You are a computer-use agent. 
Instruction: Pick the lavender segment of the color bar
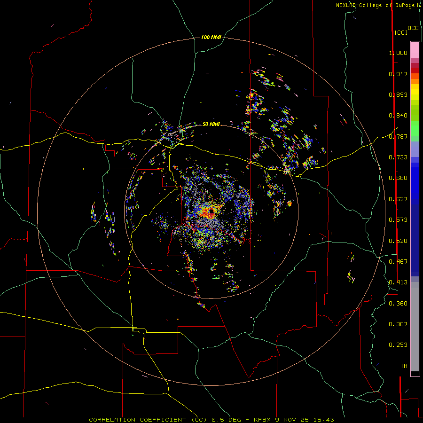[x=415, y=149]
